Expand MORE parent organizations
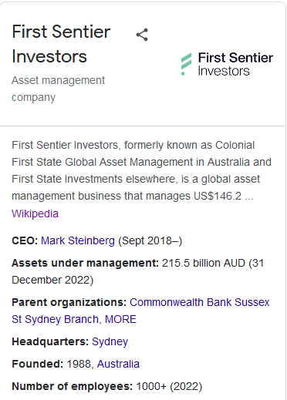 (x=120, y=319)
